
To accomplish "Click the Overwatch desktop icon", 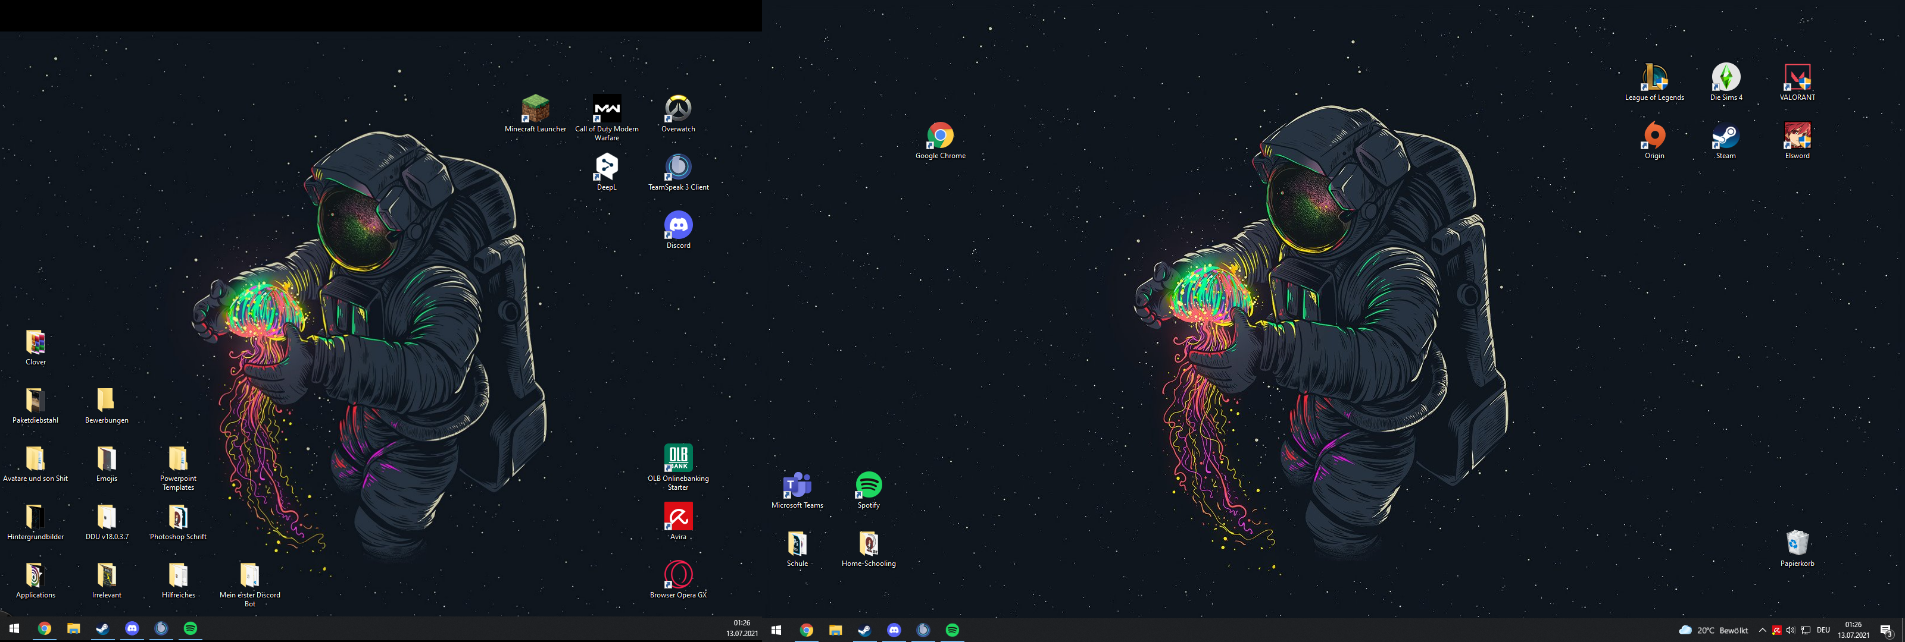I will pyautogui.click(x=678, y=114).
